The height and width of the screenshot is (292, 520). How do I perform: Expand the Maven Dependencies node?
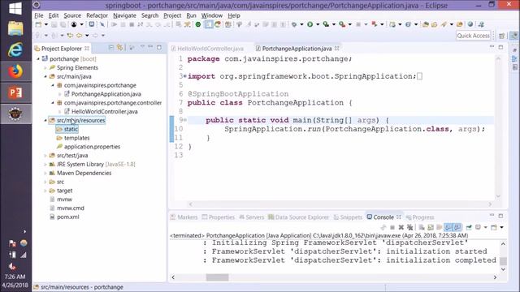tap(45, 173)
